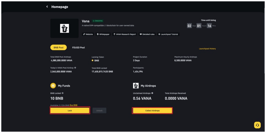This screenshot has height=133, width=266.
Task: Click the 0.56 VANA unclaimed amount
Action: [142, 98]
